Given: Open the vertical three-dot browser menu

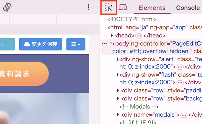Looking at the screenshot, I should click(x=89, y=7).
